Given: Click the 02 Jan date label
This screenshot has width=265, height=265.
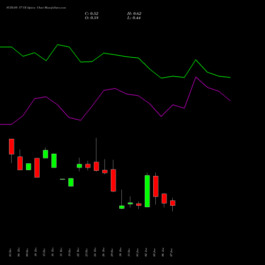Looking at the screenshot, I should point(146,252).
